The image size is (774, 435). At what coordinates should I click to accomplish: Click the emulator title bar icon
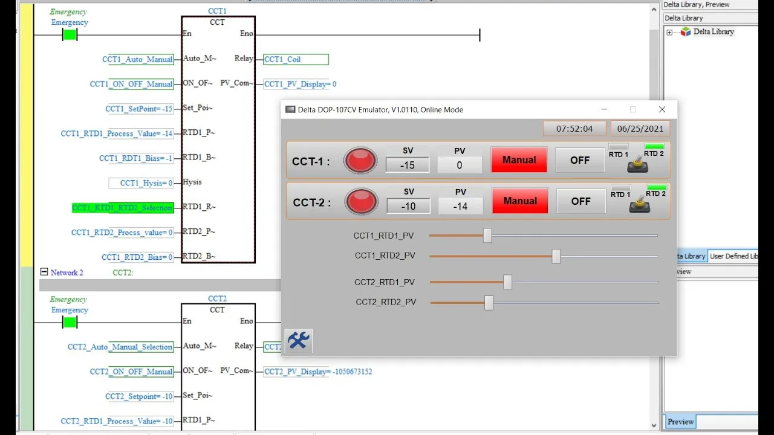coord(290,109)
